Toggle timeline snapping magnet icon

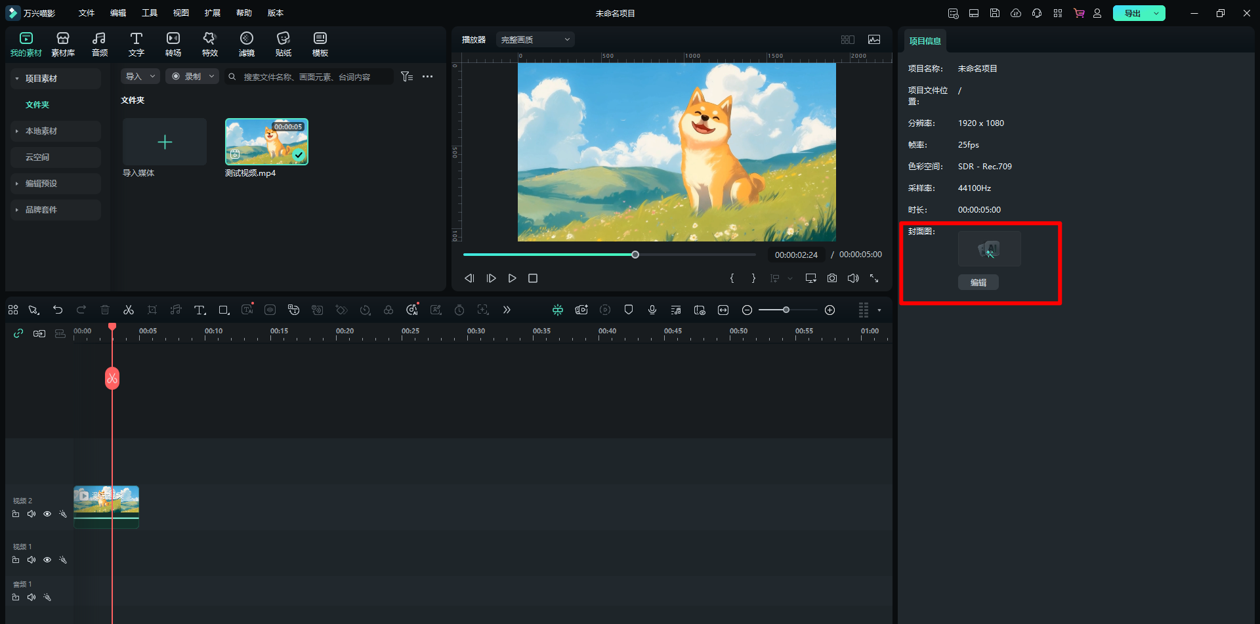tap(558, 310)
